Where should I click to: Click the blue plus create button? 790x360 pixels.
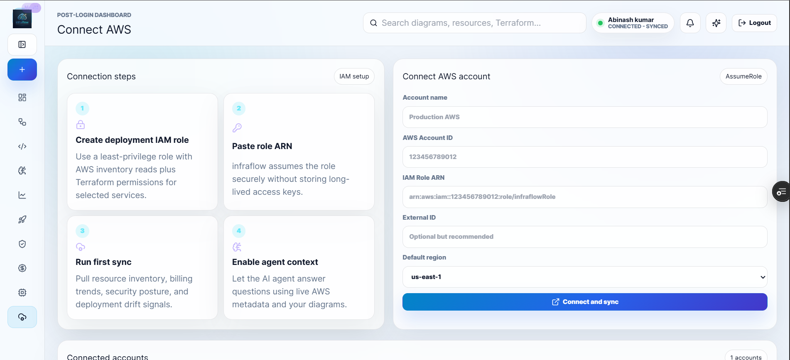click(x=22, y=69)
